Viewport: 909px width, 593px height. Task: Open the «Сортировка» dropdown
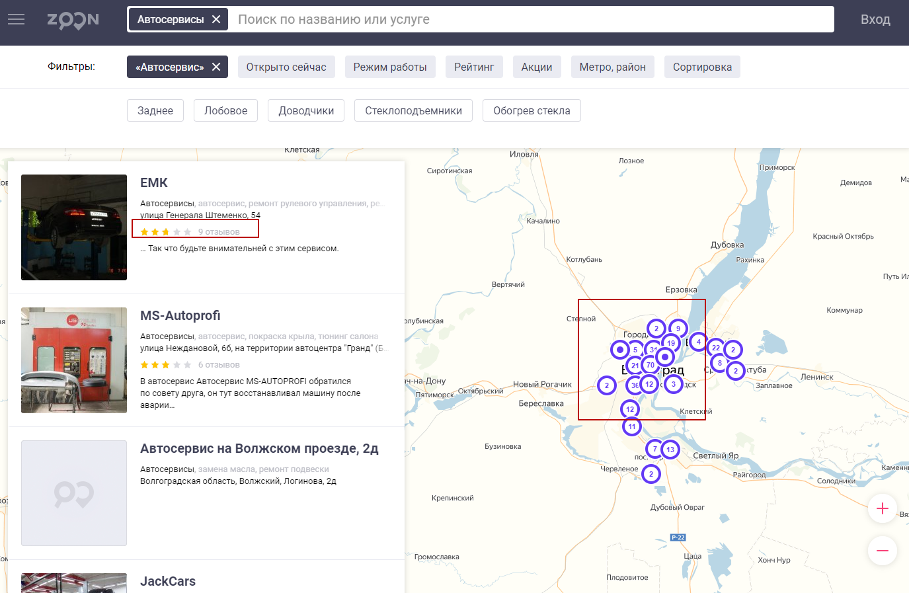[x=702, y=66]
